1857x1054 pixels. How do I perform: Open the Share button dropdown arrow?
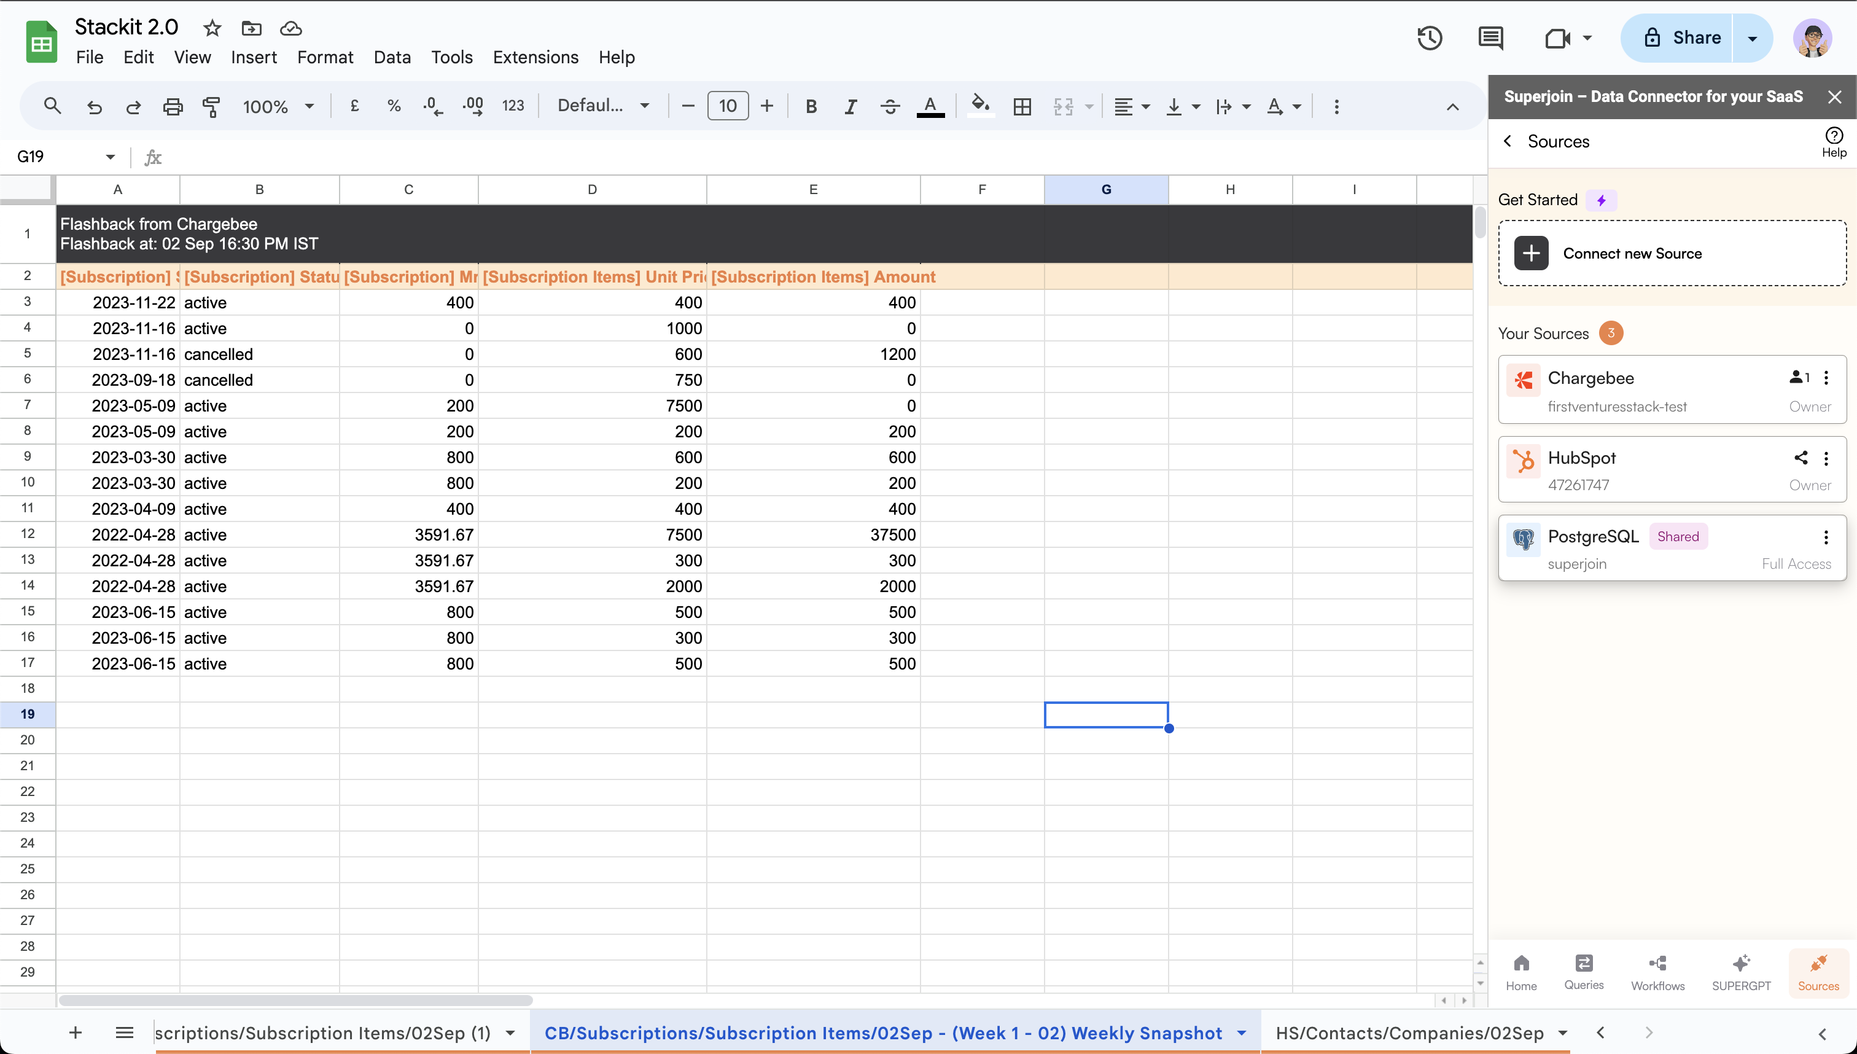click(x=1752, y=37)
